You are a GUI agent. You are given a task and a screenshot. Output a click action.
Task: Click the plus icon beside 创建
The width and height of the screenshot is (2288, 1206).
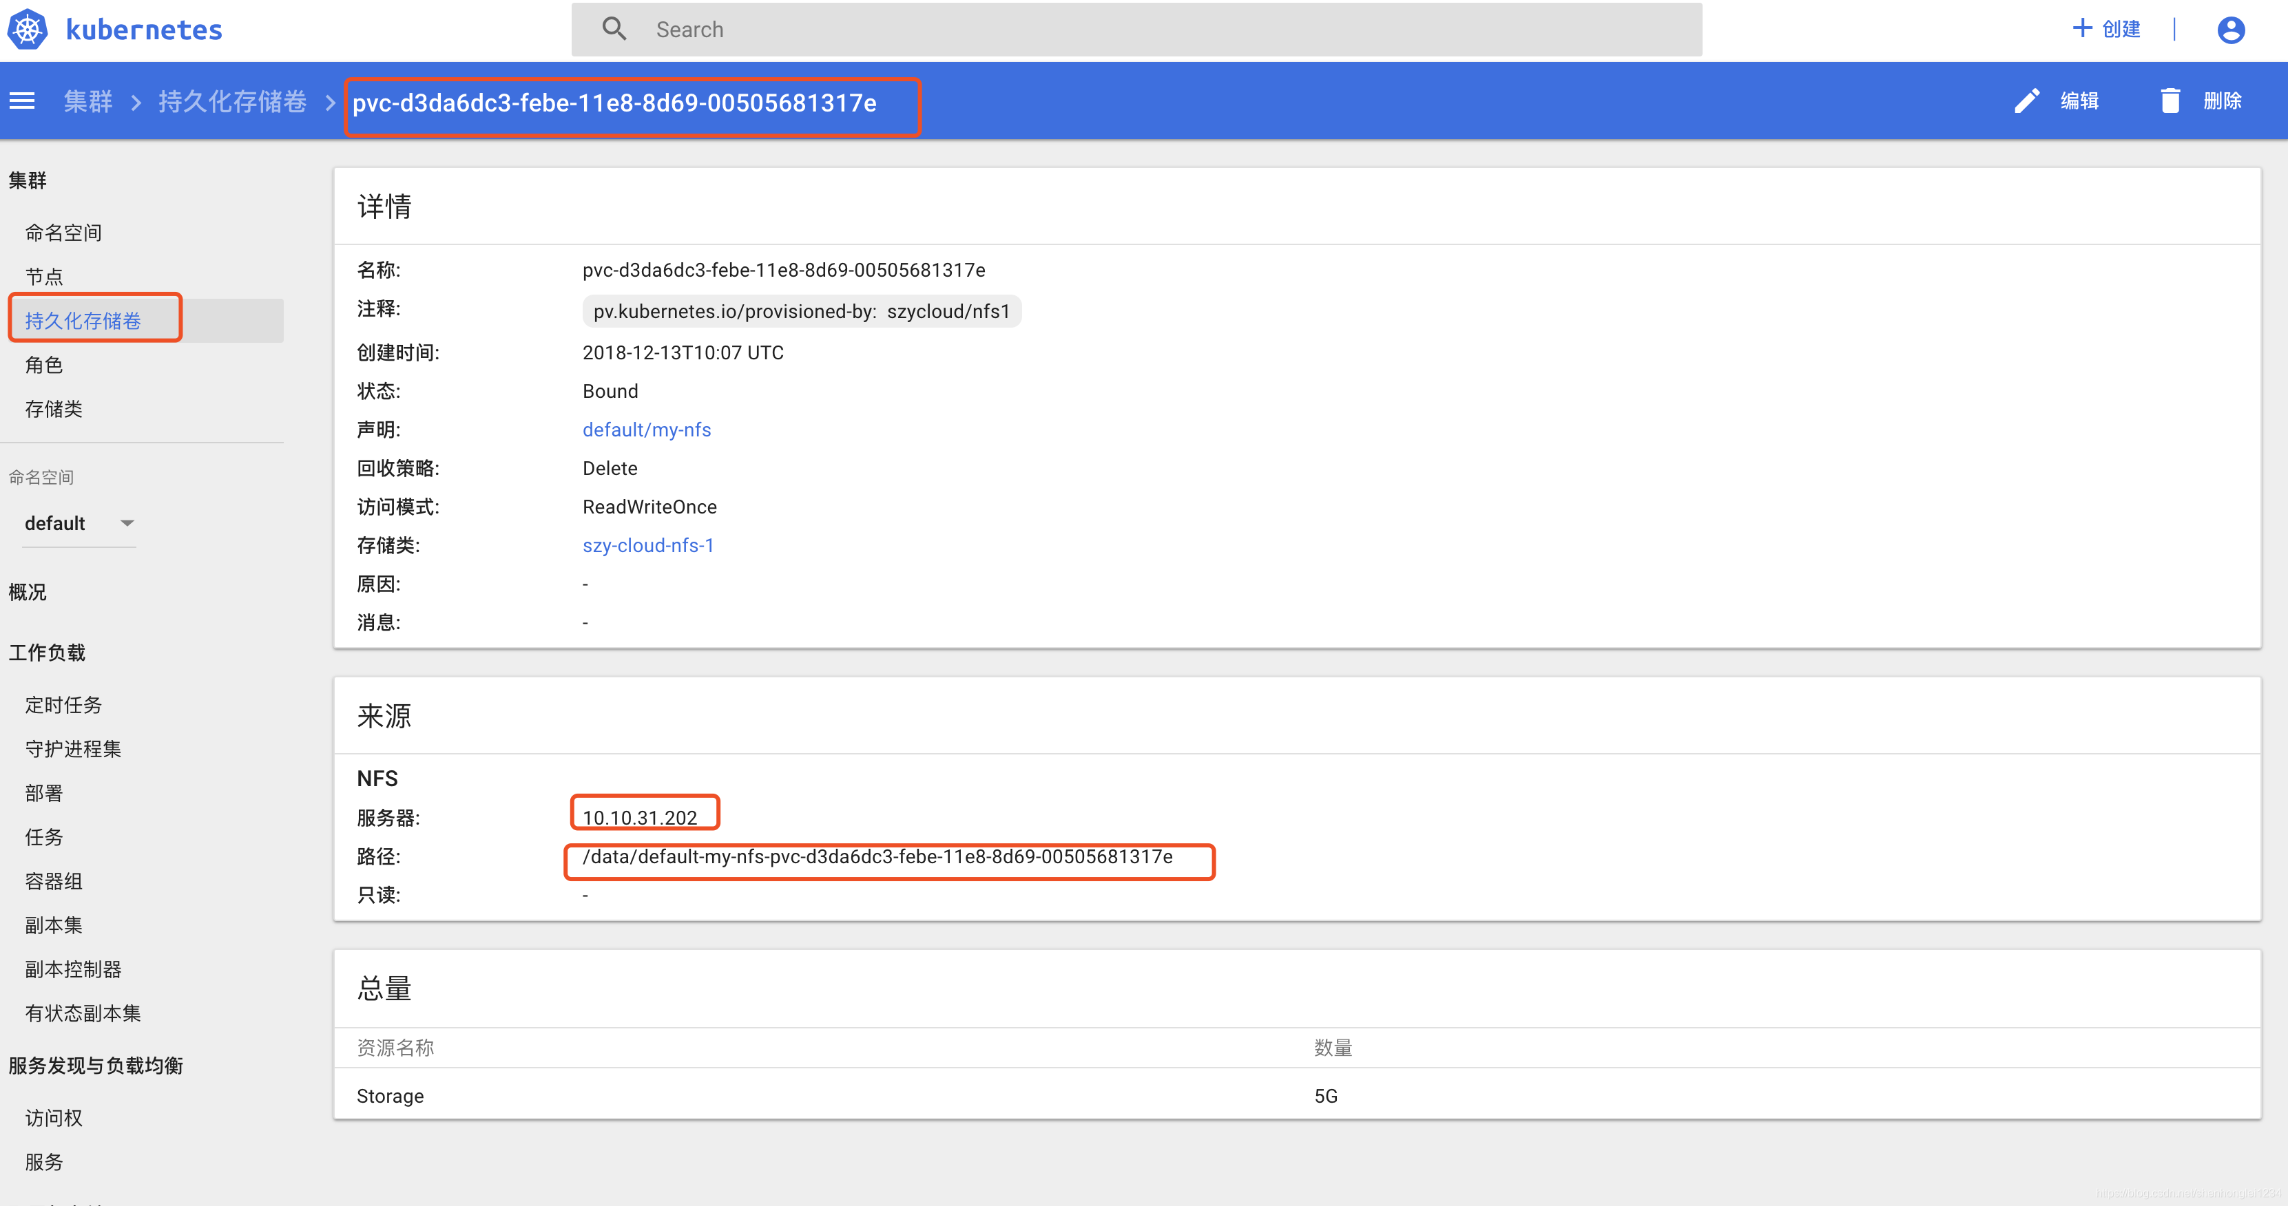[2082, 28]
